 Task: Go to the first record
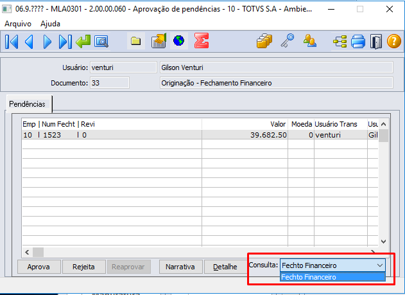pyautogui.click(x=12, y=41)
